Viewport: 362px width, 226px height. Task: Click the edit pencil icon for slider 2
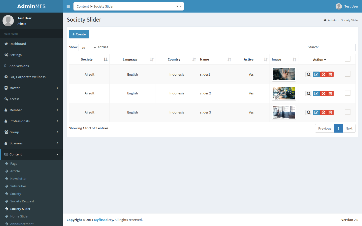[316, 93]
